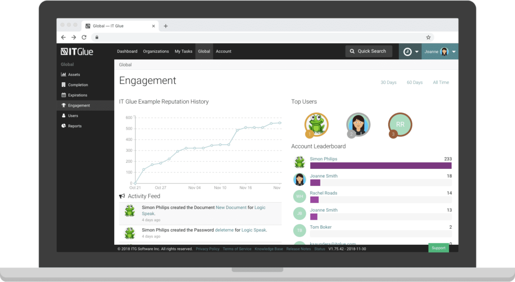Click the browser back arrow
Screen dimensions: 515x282
63,37
